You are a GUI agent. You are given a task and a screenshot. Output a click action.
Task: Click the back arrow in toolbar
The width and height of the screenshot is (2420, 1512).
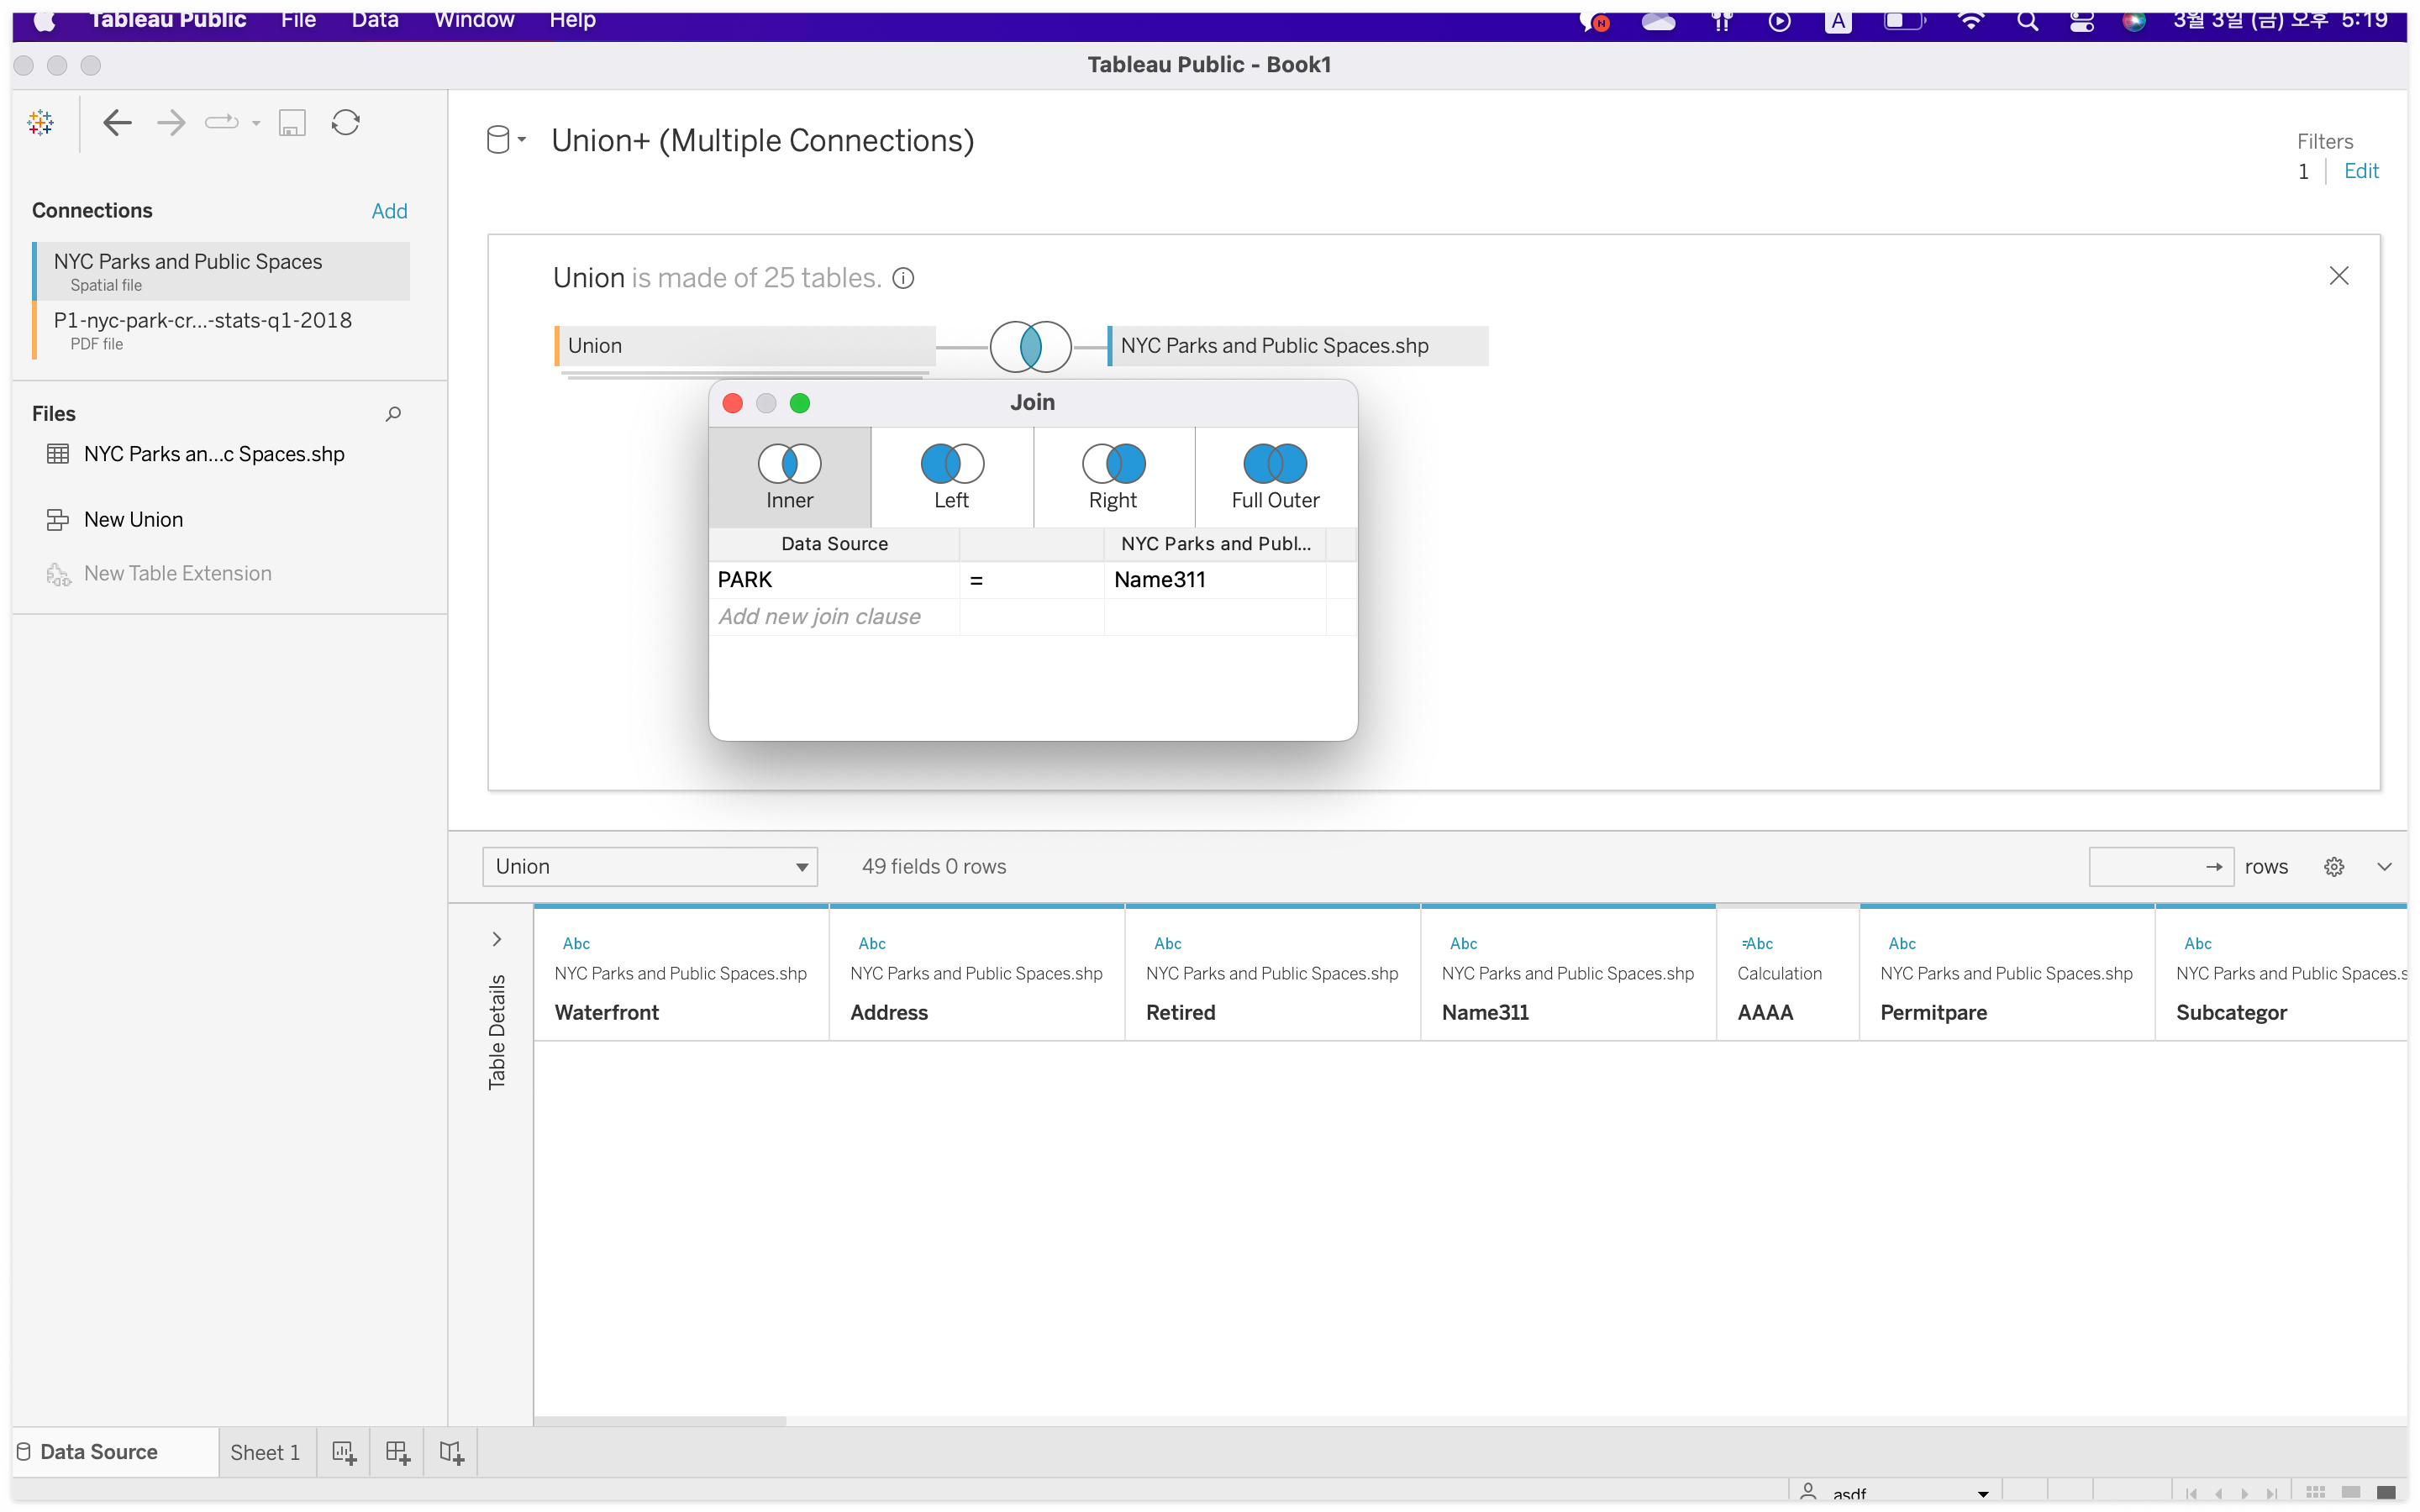click(x=117, y=123)
